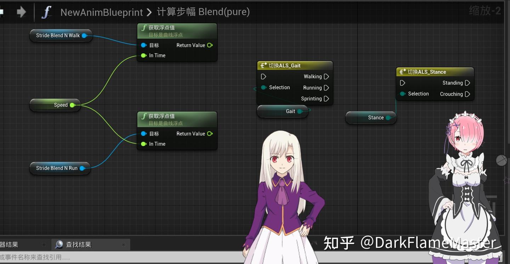This screenshot has height=264, width=510.
Task: Click the Gait node output pin
Action: [x=300, y=111]
